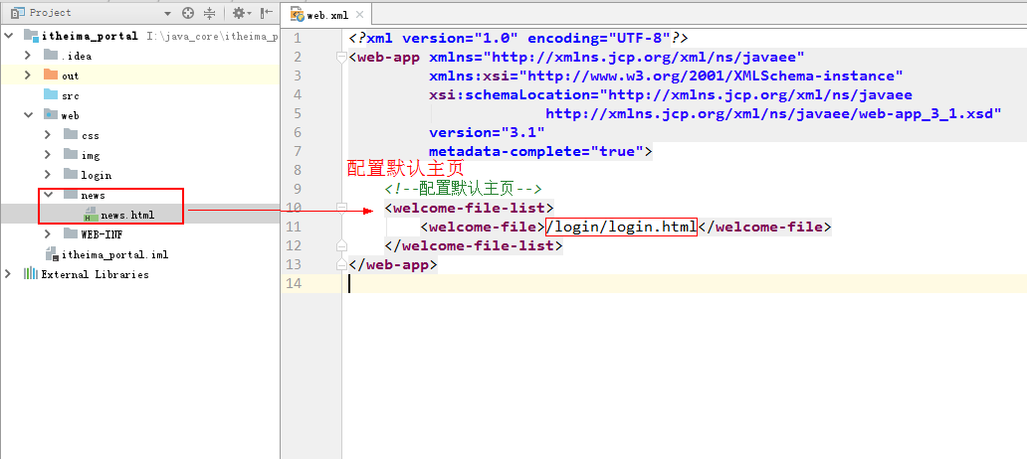Screen dimensions: 1027x459
Task: Click the itheima_portal.iml file icon
Action: point(51,254)
